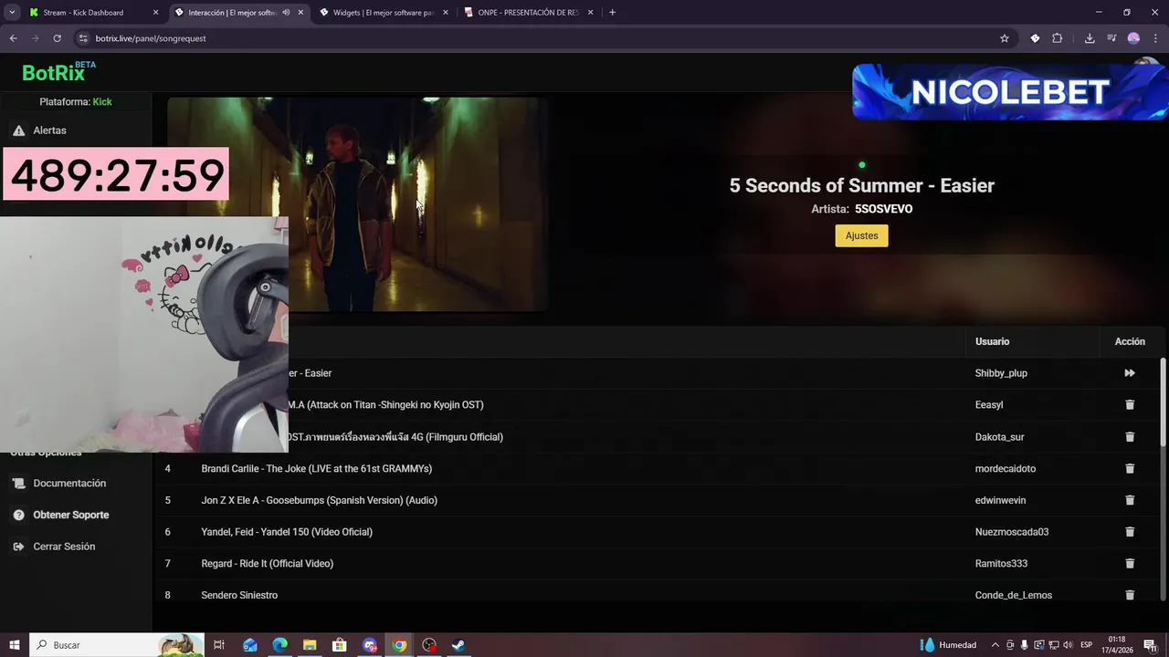Viewport: 1169px width, 657px height.
Task: Click the Windows Buscar search box
Action: point(117,645)
